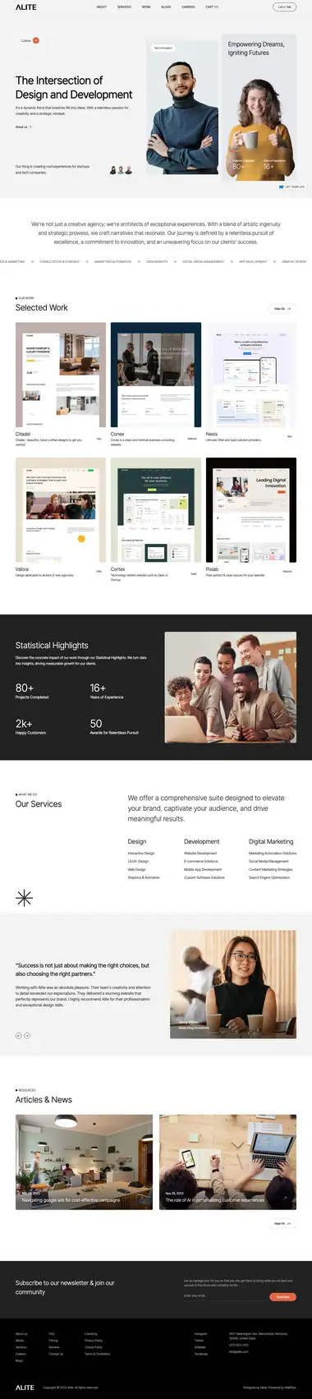The image size is (312, 1399).
Task: Click the Facebook footer link
Action: click(x=201, y=1354)
